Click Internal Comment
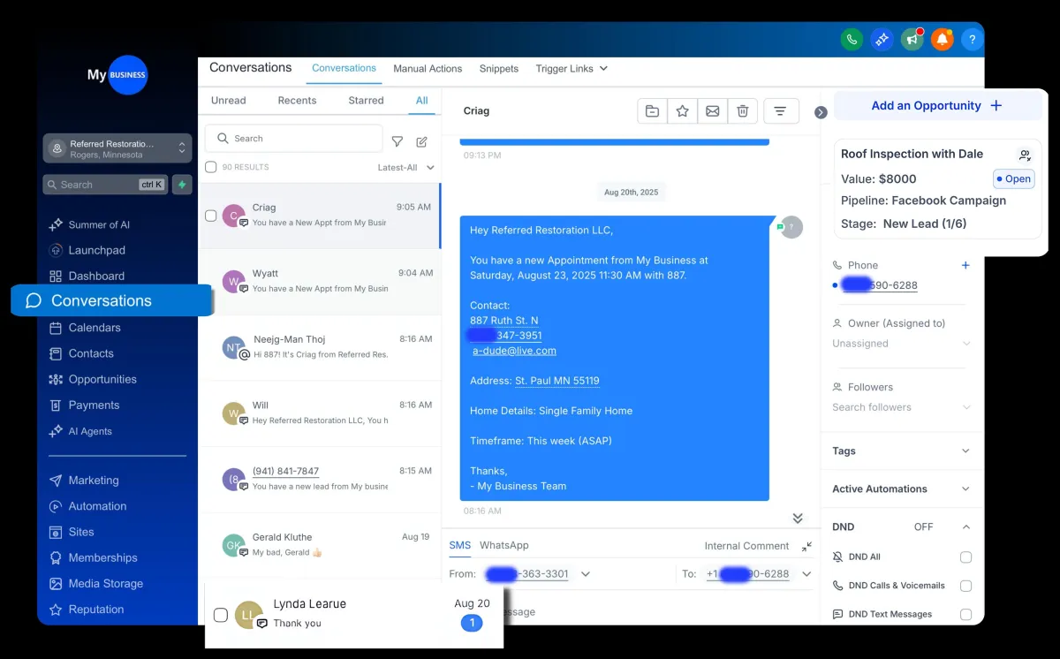1060x659 pixels. (746, 546)
